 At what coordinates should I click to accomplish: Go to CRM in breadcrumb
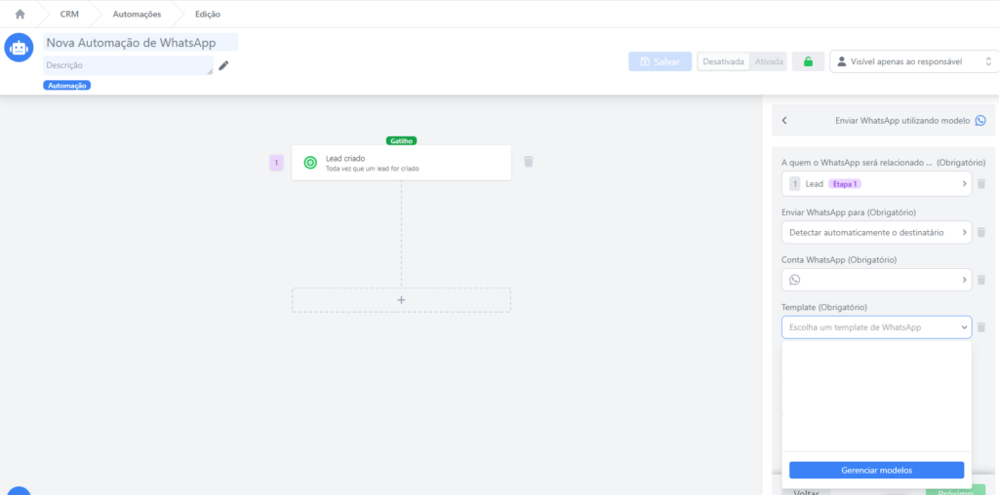pos(69,15)
